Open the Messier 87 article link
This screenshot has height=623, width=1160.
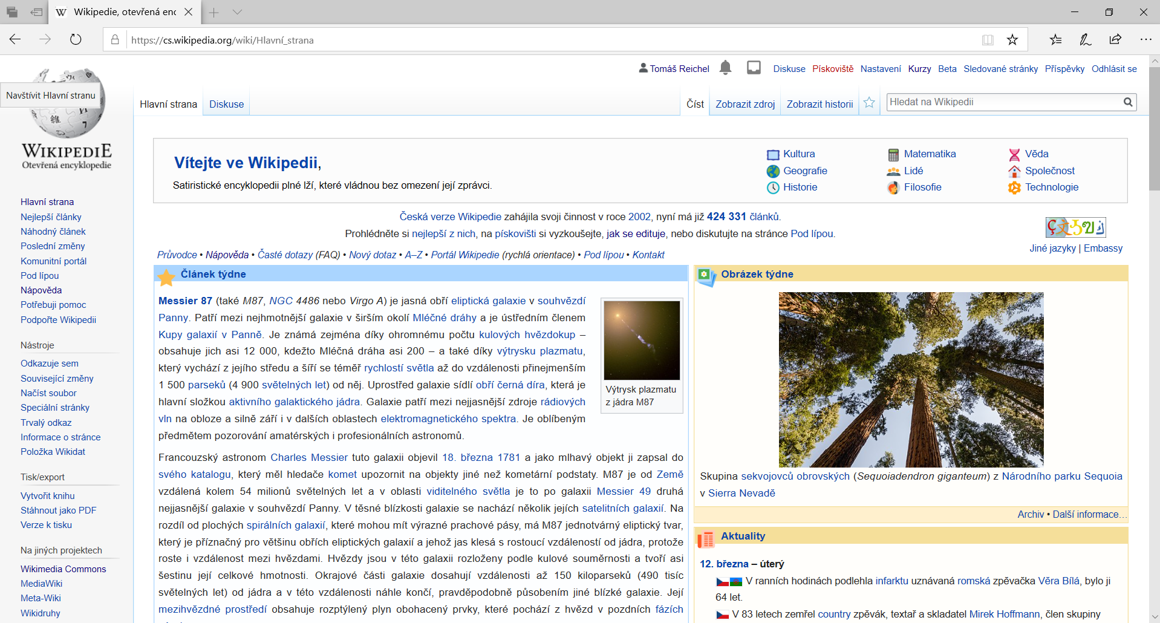(185, 301)
